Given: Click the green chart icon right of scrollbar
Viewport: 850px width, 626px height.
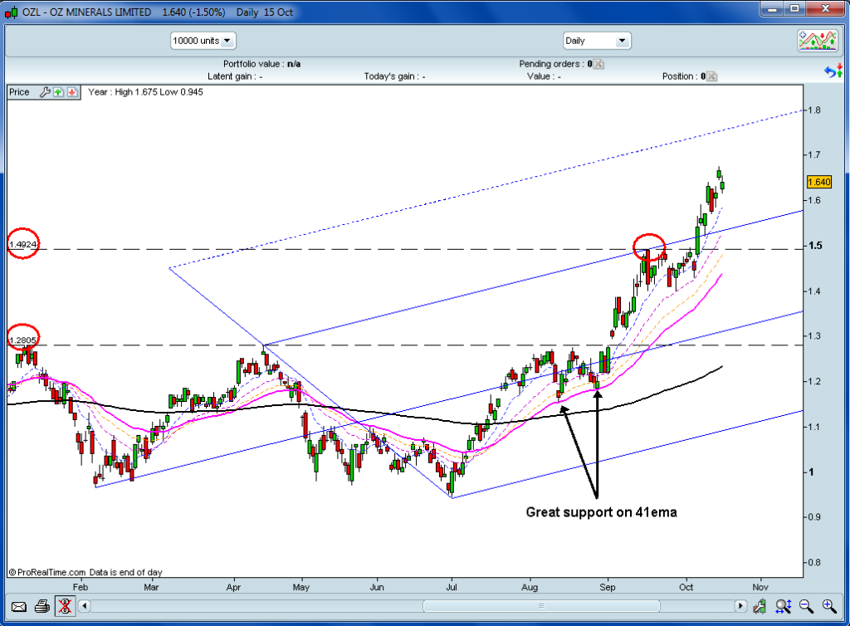Looking at the screenshot, I should tap(760, 606).
